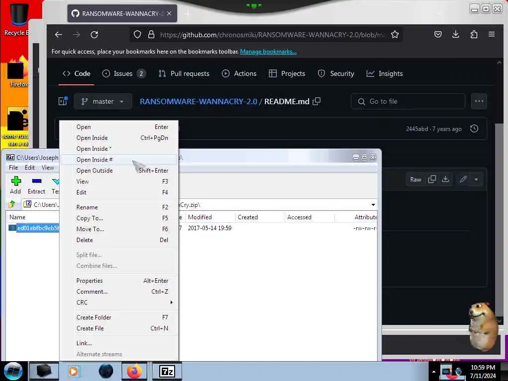Open GitHub more options ellipsis
This screenshot has width=508, height=381.
tap(479, 101)
